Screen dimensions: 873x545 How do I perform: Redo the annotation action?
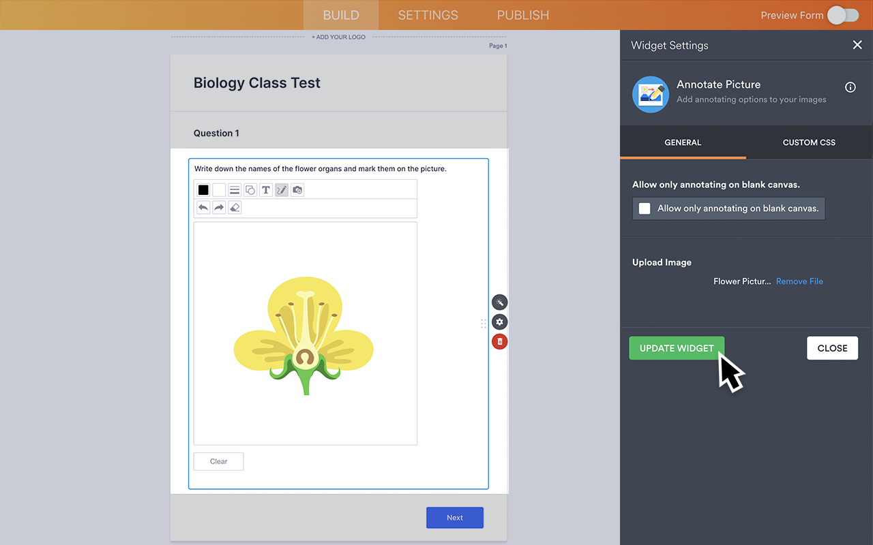218,207
